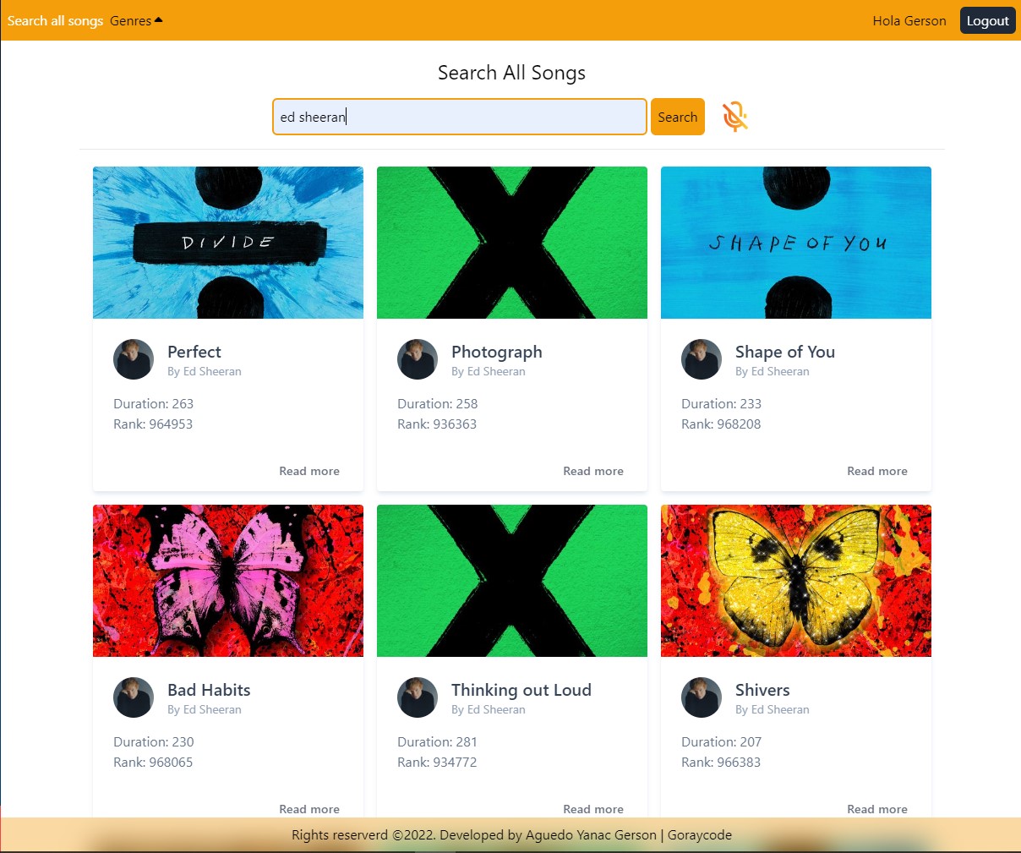Screen dimensions: 1021x853
Task: Select the pink butterfly Bad Habits cover
Action: tap(228, 581)
